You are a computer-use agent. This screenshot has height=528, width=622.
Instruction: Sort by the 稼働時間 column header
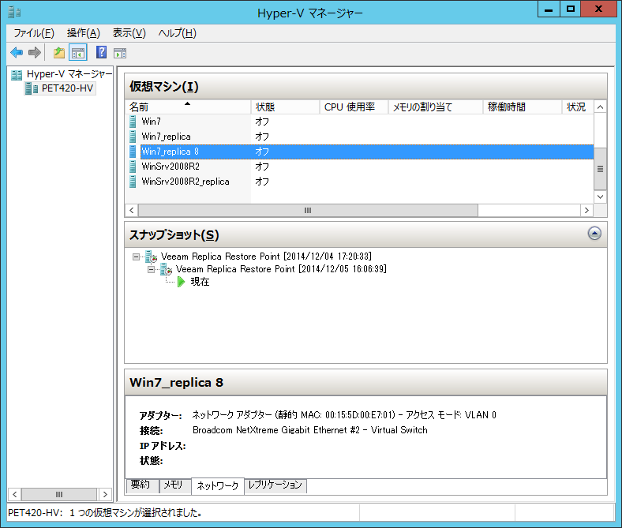click(523, 107)
